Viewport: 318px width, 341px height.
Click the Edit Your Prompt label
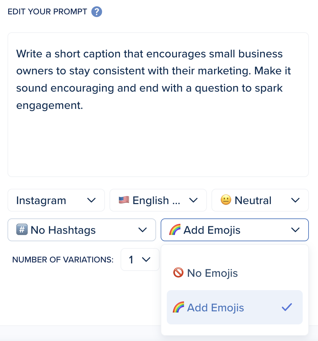(47, 12)
